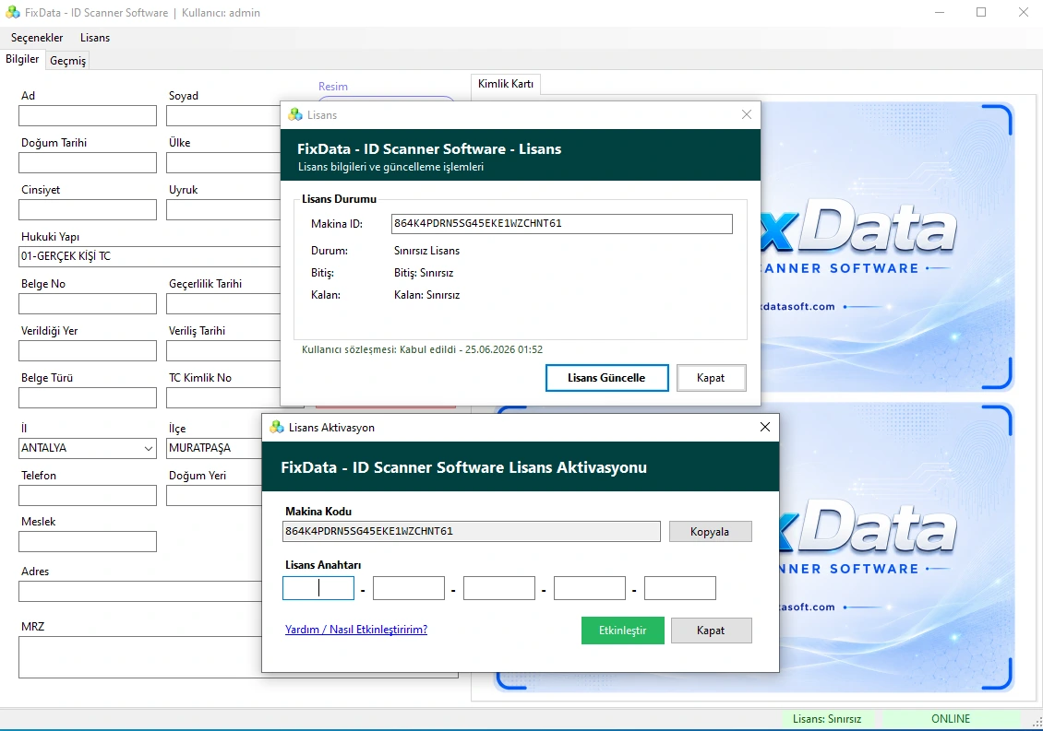Click the Lisans dialog title icon
This screenshot has height=731, width=1043.
(x=295, y=115)
